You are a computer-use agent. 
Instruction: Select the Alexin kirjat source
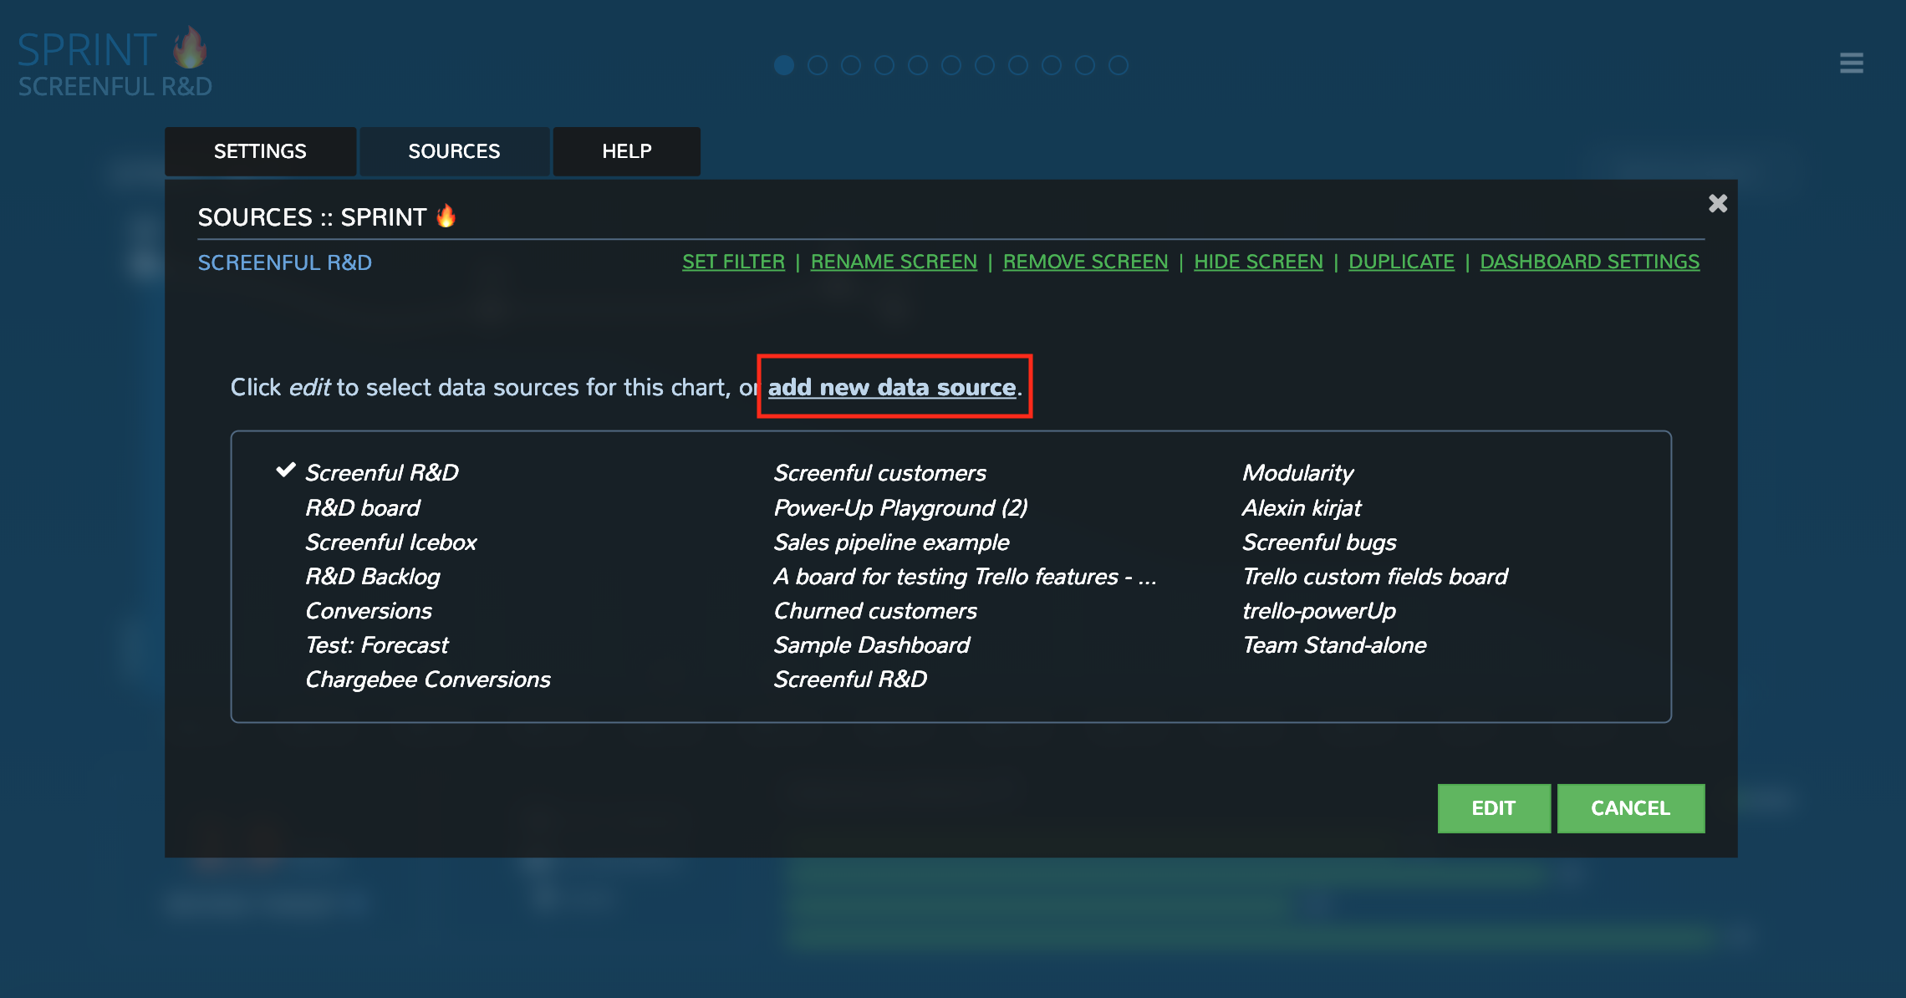(1302, 507)
